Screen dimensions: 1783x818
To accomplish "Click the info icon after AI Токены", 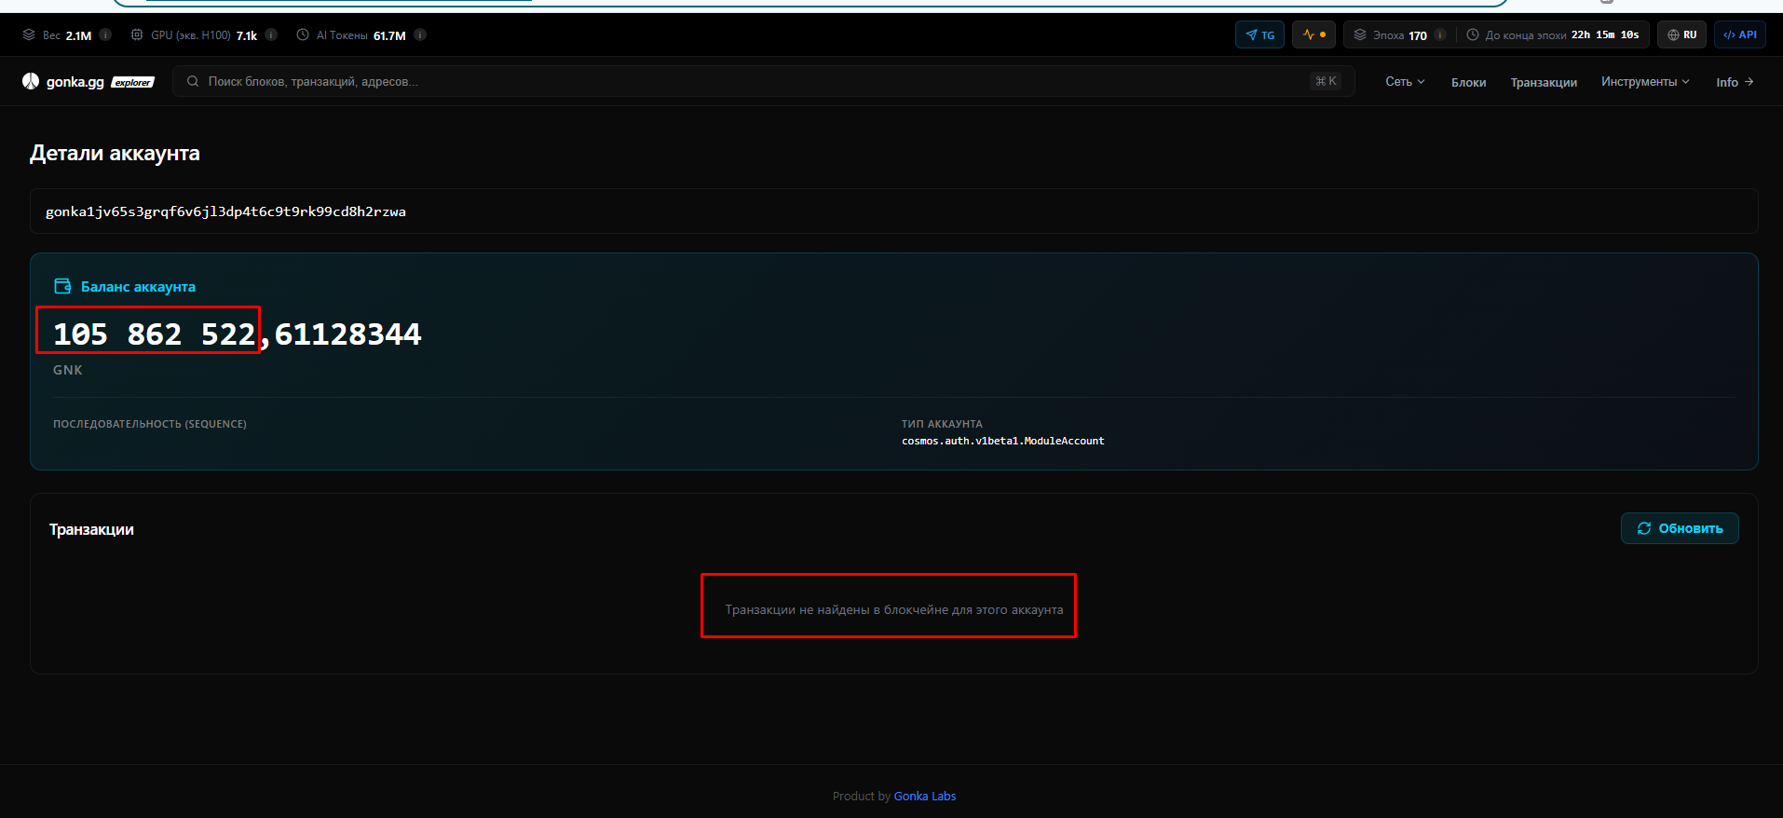I will click(420, 35).
